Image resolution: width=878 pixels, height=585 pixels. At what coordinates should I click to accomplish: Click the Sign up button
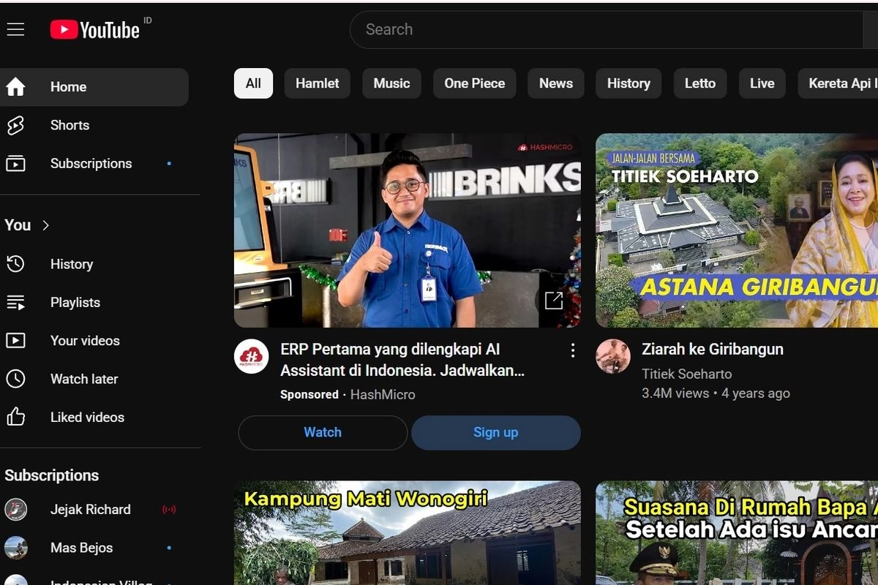[x=495, y=432]
